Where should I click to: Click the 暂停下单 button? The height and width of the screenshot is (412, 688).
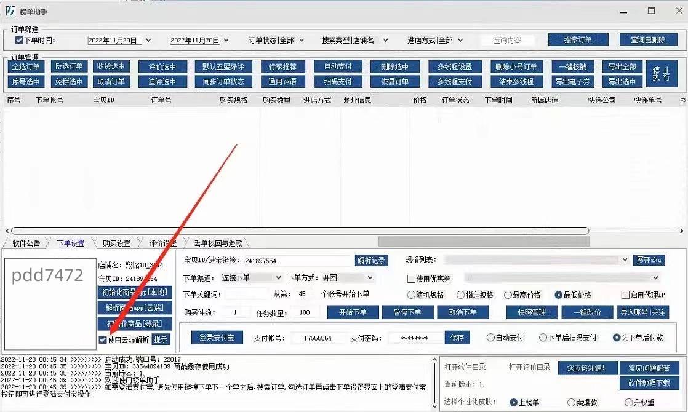point(407,312)
